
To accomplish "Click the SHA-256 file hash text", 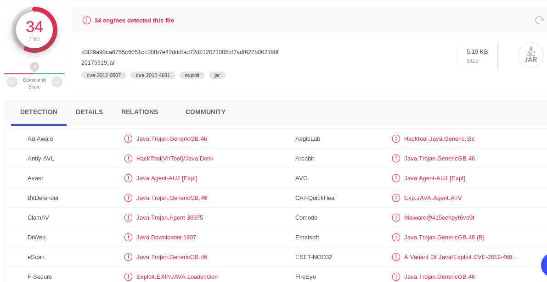I will pos(180,52).
